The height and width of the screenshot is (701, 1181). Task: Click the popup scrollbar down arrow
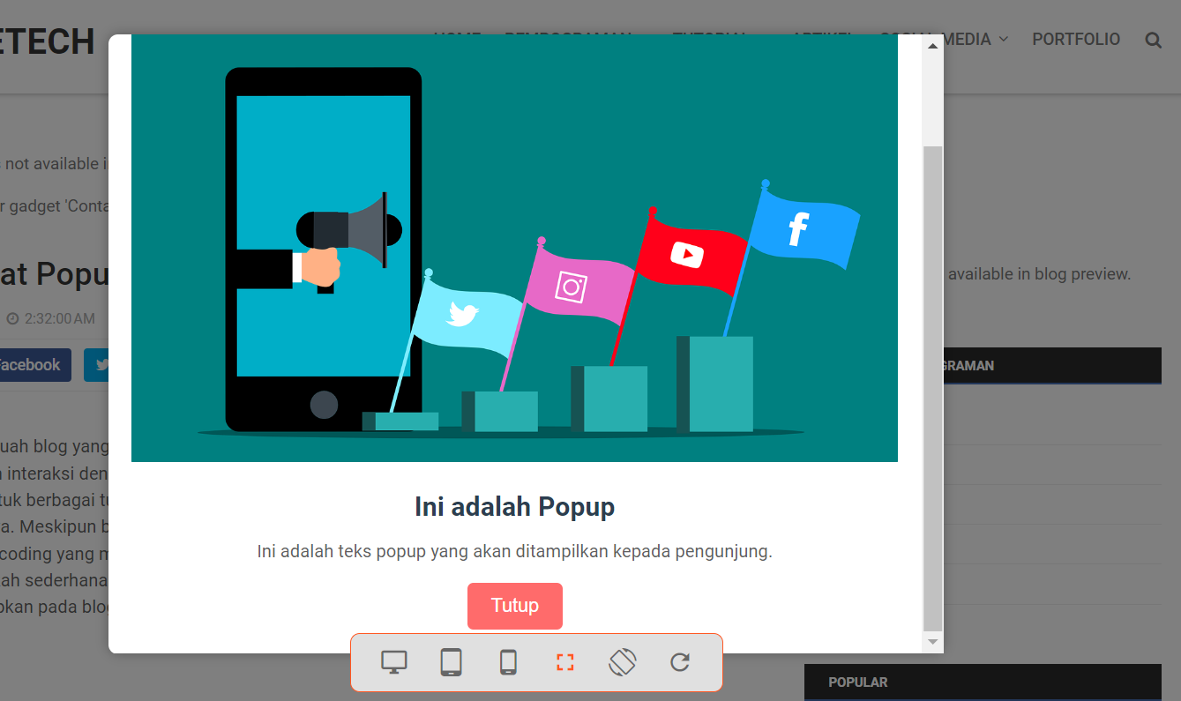pyautogui.click(x=932, y=642)
